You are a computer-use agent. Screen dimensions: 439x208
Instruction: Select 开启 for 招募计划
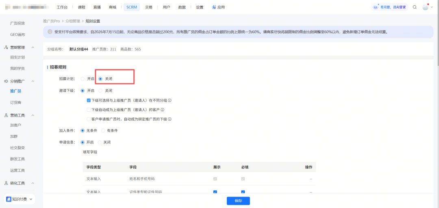point(82,79)
